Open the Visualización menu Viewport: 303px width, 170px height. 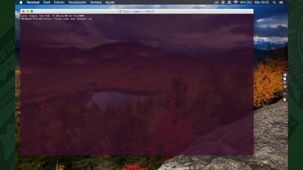pos(77,2)
